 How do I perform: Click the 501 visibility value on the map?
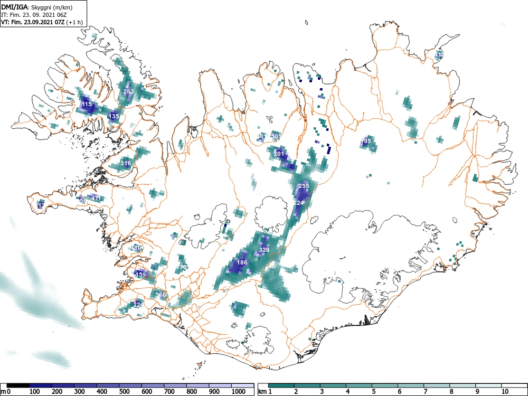[x=276, y=136]
